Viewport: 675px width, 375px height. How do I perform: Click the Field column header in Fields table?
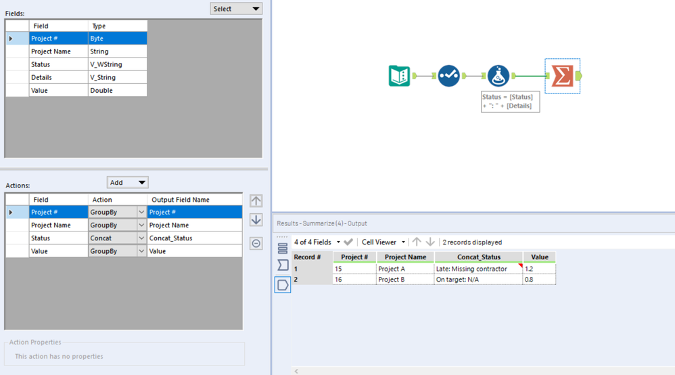[x=59, y=26]
